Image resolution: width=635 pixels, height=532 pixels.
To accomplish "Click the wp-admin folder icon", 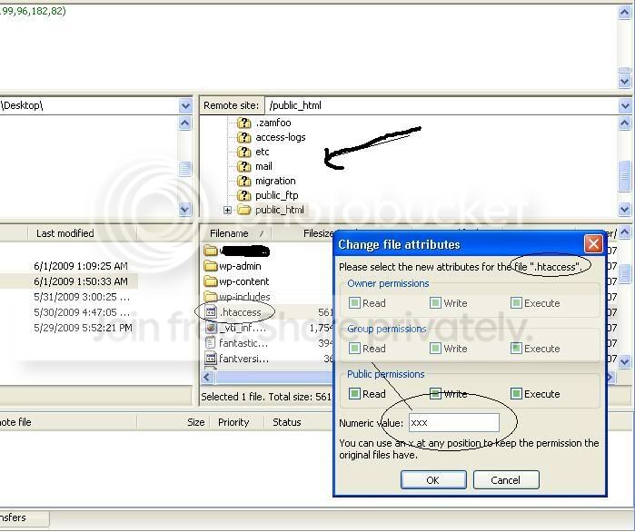I will [211, 266].
